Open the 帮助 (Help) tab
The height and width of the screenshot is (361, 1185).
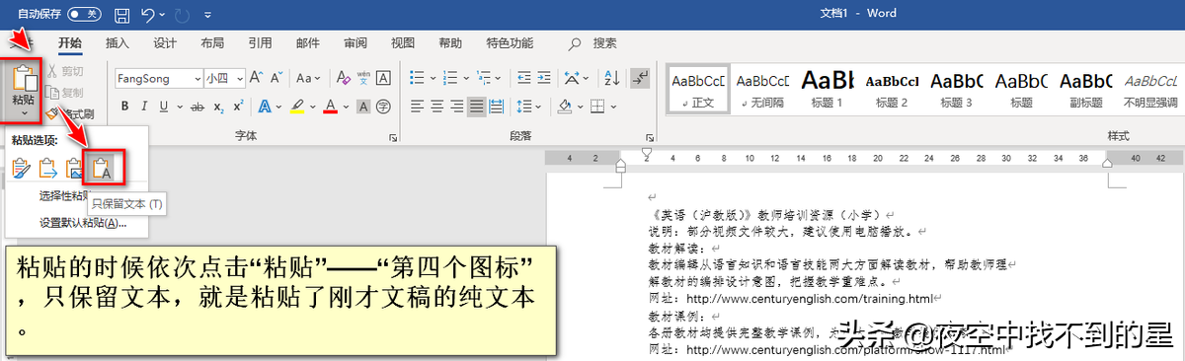(x=450, y=43)
